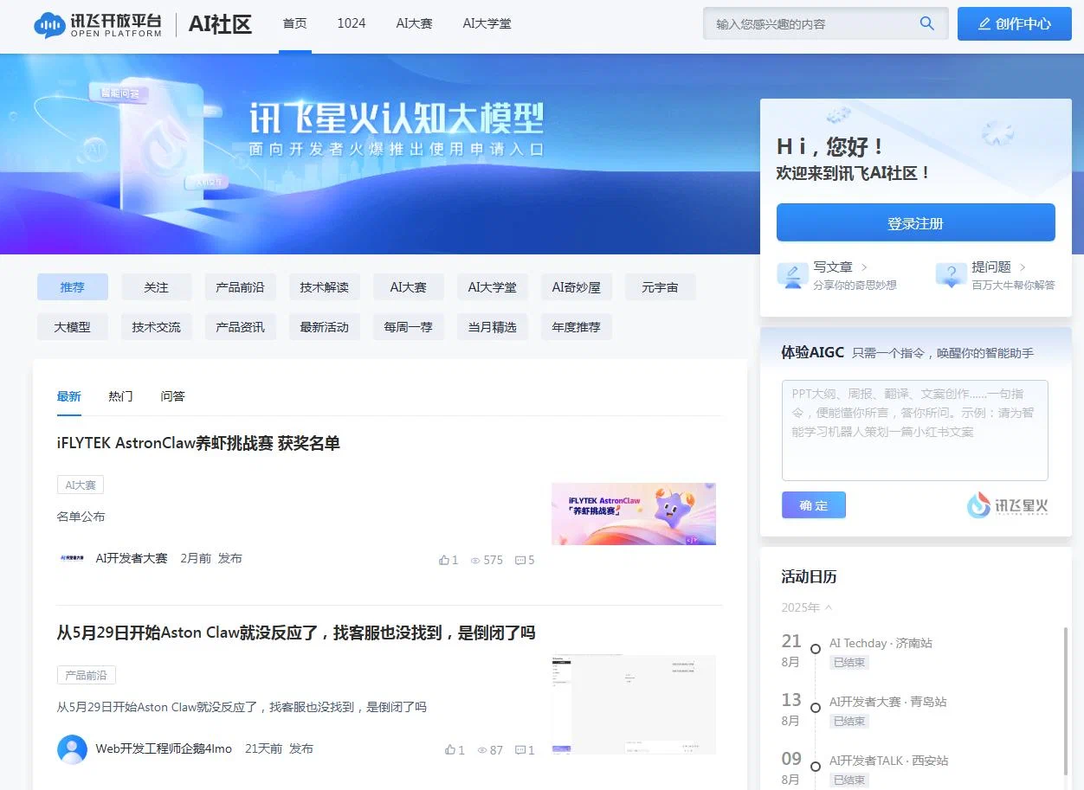Click the Write Article (写文章) icon
This screenshot has width=1084, height=790.
coord(792,276)
